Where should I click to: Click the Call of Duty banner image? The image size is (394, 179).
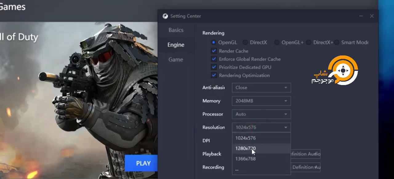(x=79, y=100)
